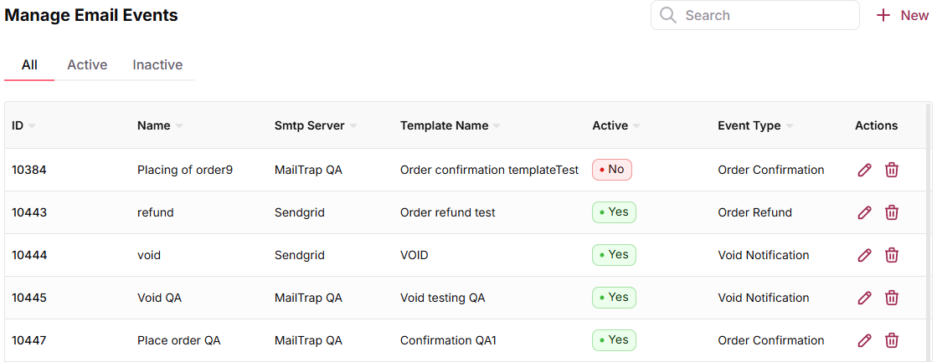Click Sendgrid in the refund row
Screen dimensions: 937x362
point(300,212)
